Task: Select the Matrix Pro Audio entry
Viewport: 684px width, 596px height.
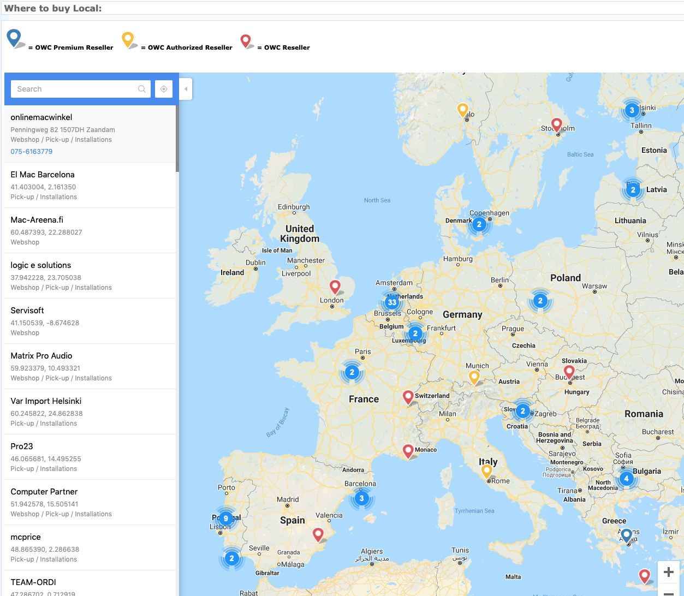Action: 90,366
